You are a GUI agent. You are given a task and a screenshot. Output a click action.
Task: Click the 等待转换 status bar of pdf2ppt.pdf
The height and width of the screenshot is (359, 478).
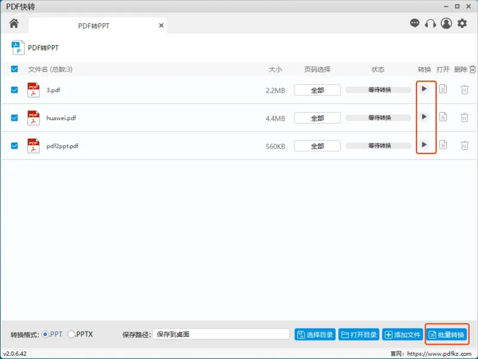pos(378,146)
